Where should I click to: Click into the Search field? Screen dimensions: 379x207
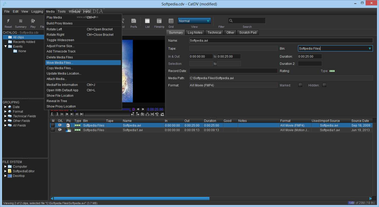click(x=247, y=21)
